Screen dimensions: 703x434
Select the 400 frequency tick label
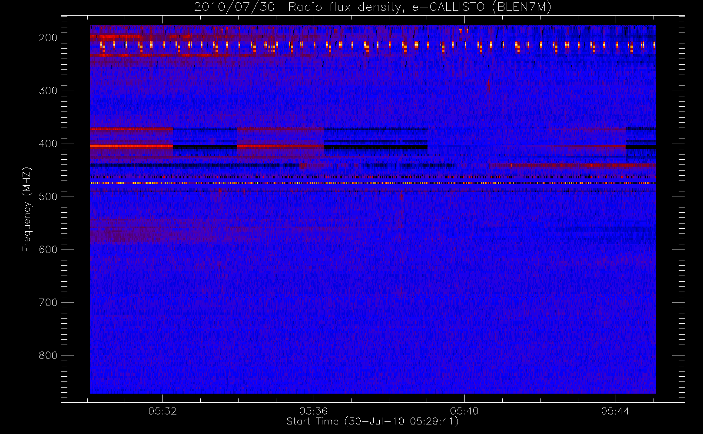point(48,144)
